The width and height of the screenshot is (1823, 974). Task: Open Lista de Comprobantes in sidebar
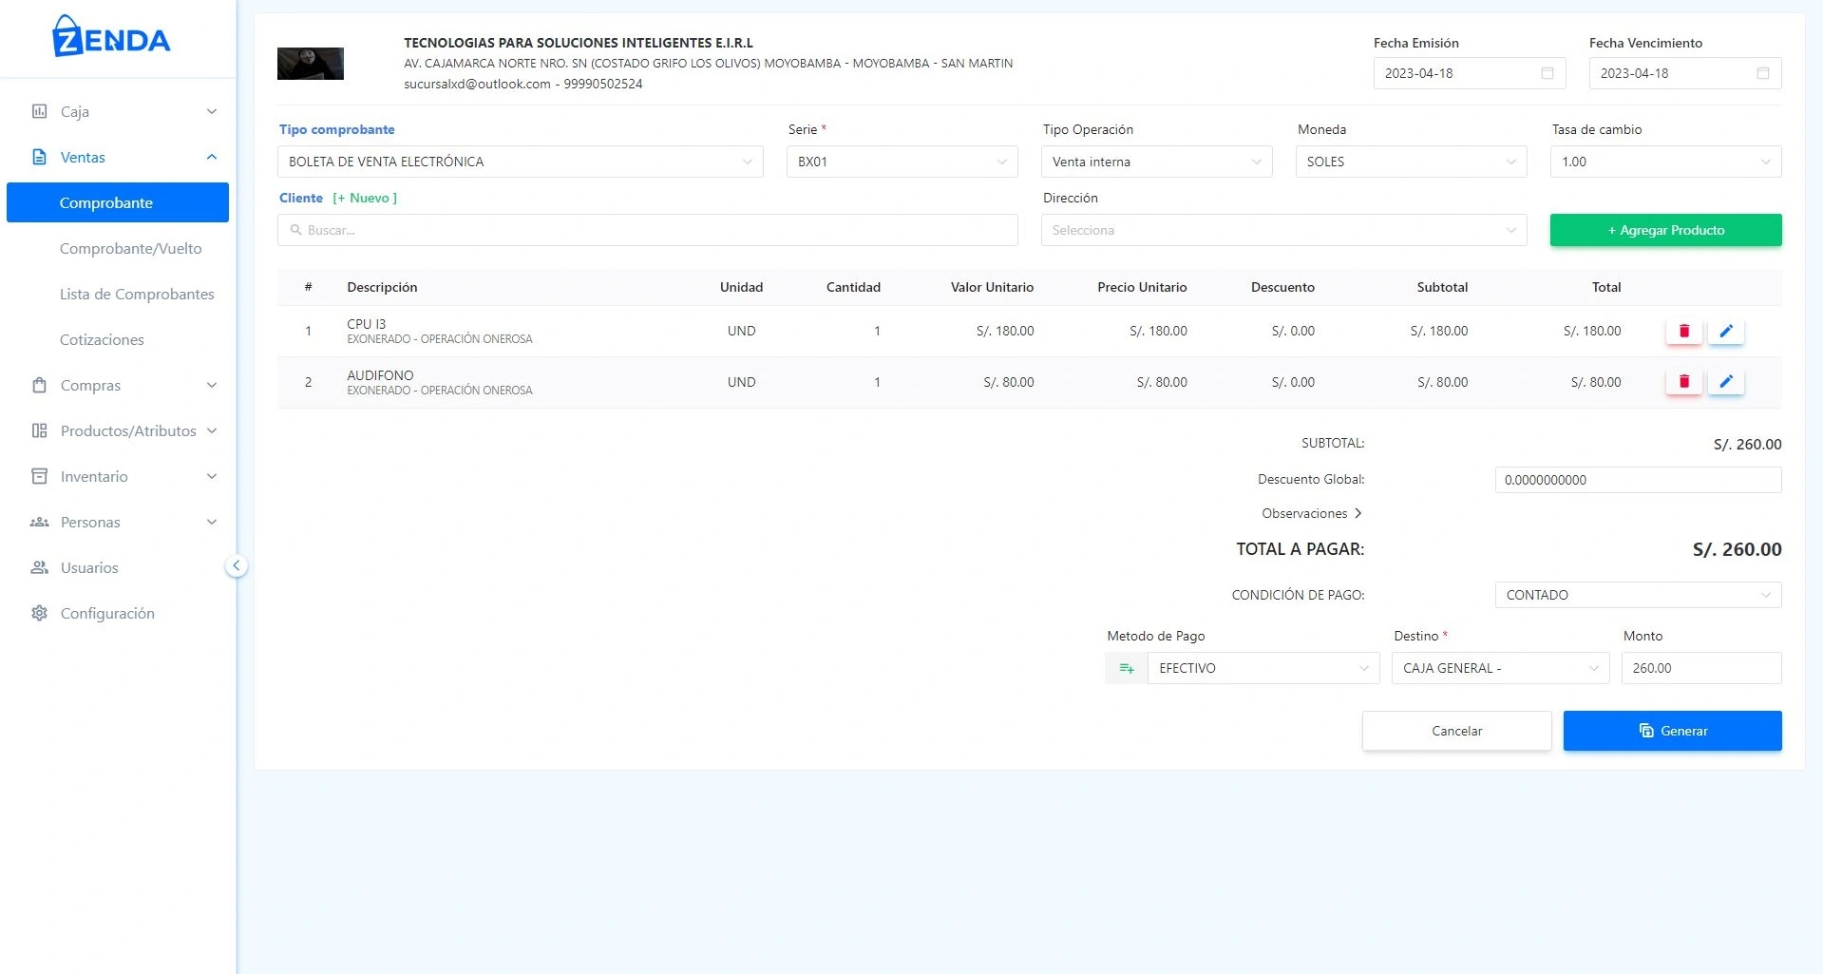[137, 295]
